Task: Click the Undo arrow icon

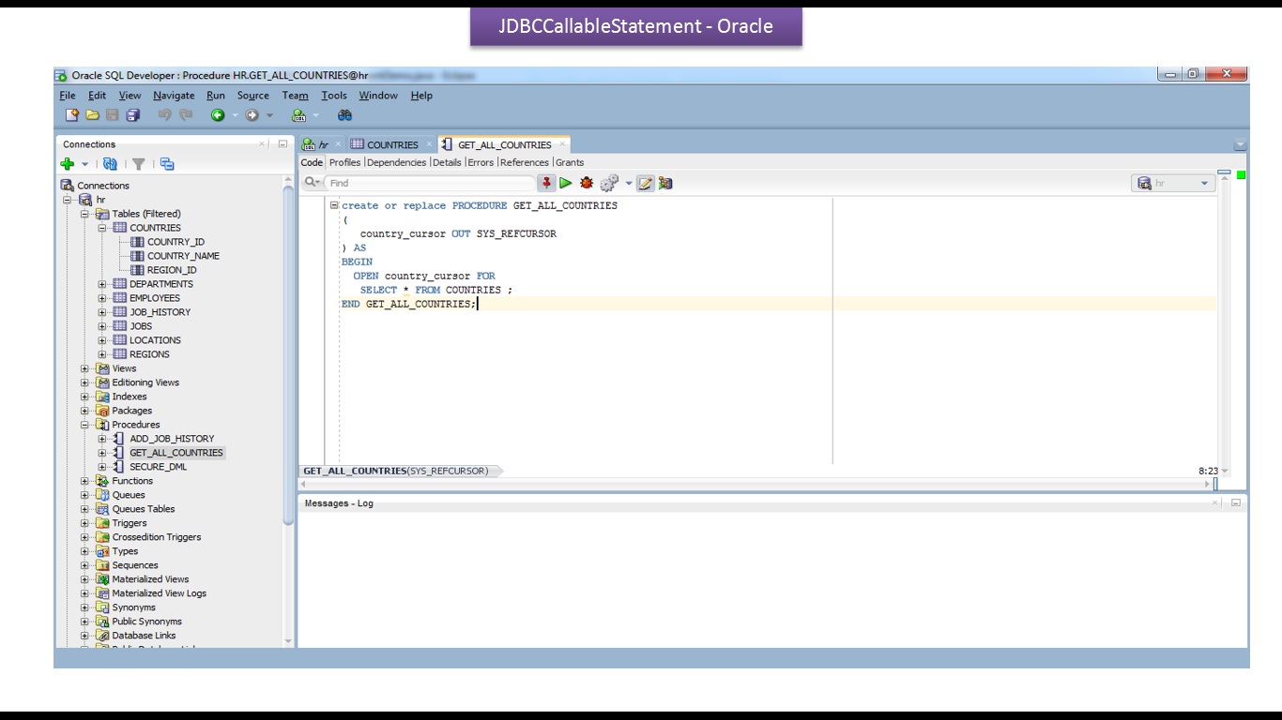Action: [x=165, y=115]
